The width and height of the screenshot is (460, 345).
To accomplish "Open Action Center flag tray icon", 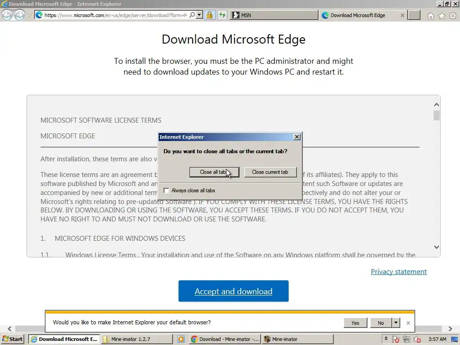I will tap(395, 340).
